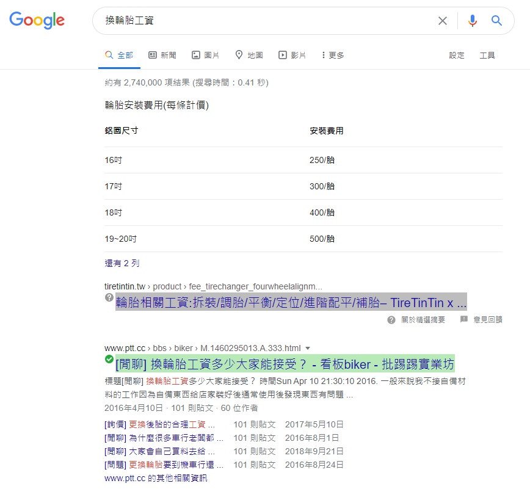Click the 400/胎 price cell
The image size is (530, 497).
[322, 212]
